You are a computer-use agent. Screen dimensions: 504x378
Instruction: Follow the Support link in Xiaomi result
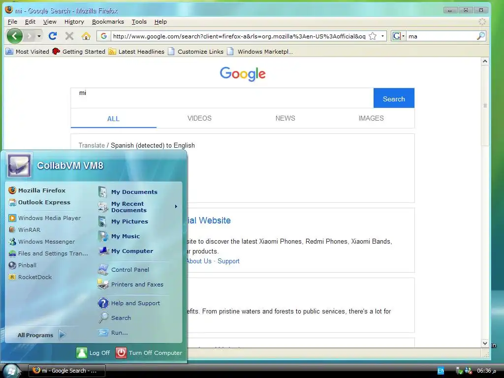point(228,261)
